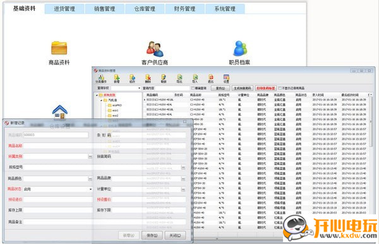Switch to the 仓库管理 tab
The width and height of the screenshot is (379, 244).
coord(145,9)
